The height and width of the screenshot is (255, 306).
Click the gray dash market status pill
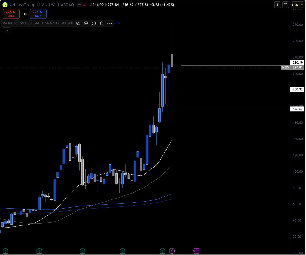click(x=79, y=5)
